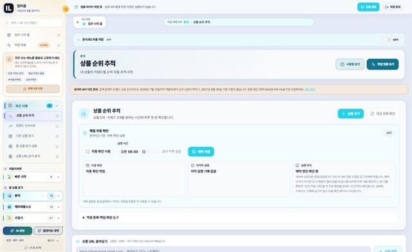Click the cyan icon in top header bar
This screenshot has width=412, height=252.
(76, 7)
